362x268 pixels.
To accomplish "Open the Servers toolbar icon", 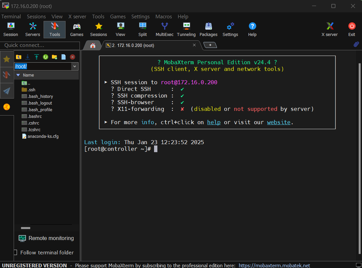I will pyautogui.click(x=33, y=30).
